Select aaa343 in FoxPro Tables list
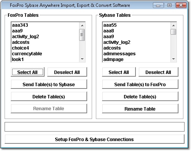The image size is (191, 151). pos(45,25)
